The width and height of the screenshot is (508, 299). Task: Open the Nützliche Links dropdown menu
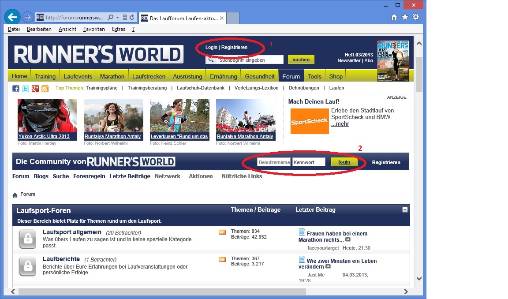coord(242,176)
